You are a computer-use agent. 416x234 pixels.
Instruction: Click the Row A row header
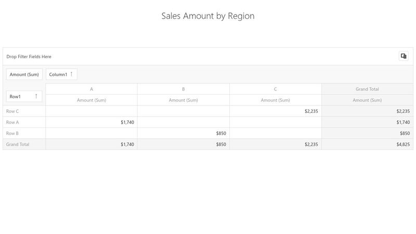point(12,122)
